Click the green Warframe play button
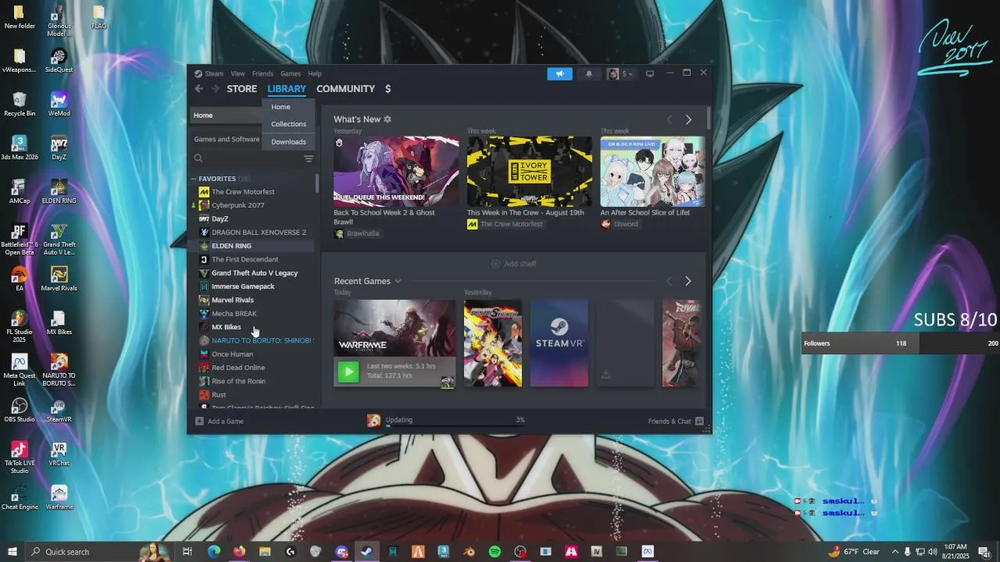Image resolution: width=1000 pixels, height=562 pixels. (x=348, y=372)
